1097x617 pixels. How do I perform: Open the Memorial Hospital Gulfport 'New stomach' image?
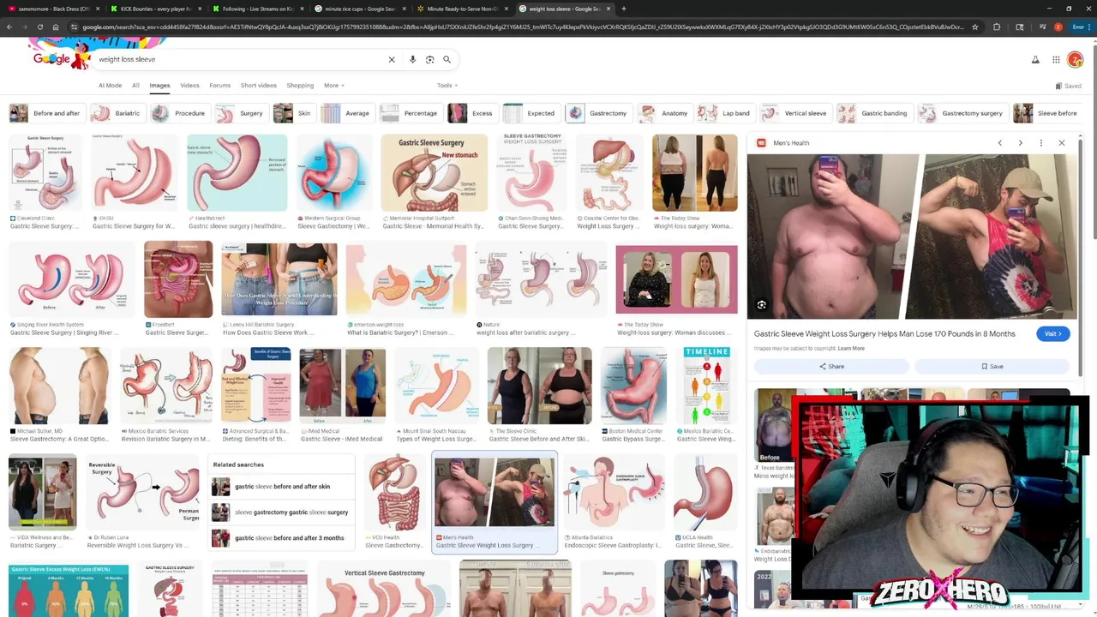point(435,172)
